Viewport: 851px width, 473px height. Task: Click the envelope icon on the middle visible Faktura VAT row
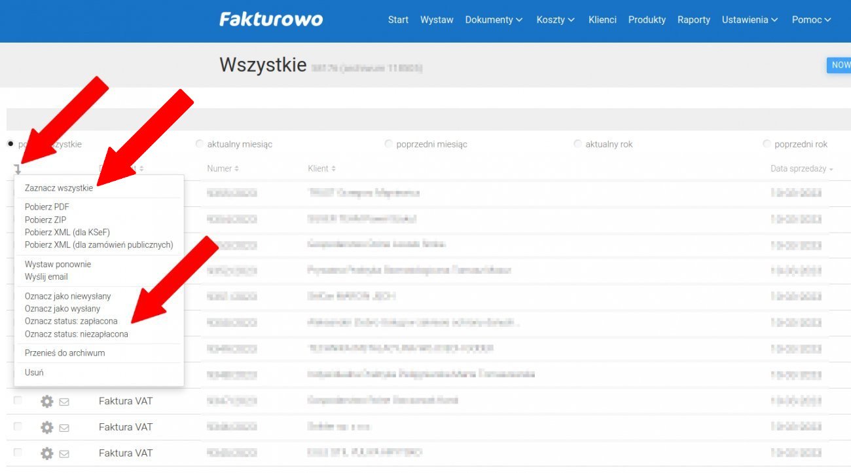click(64, 428)
